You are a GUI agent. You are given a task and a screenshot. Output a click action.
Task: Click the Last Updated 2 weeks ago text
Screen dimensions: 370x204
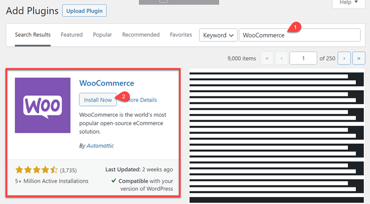(x=139, y=169)
